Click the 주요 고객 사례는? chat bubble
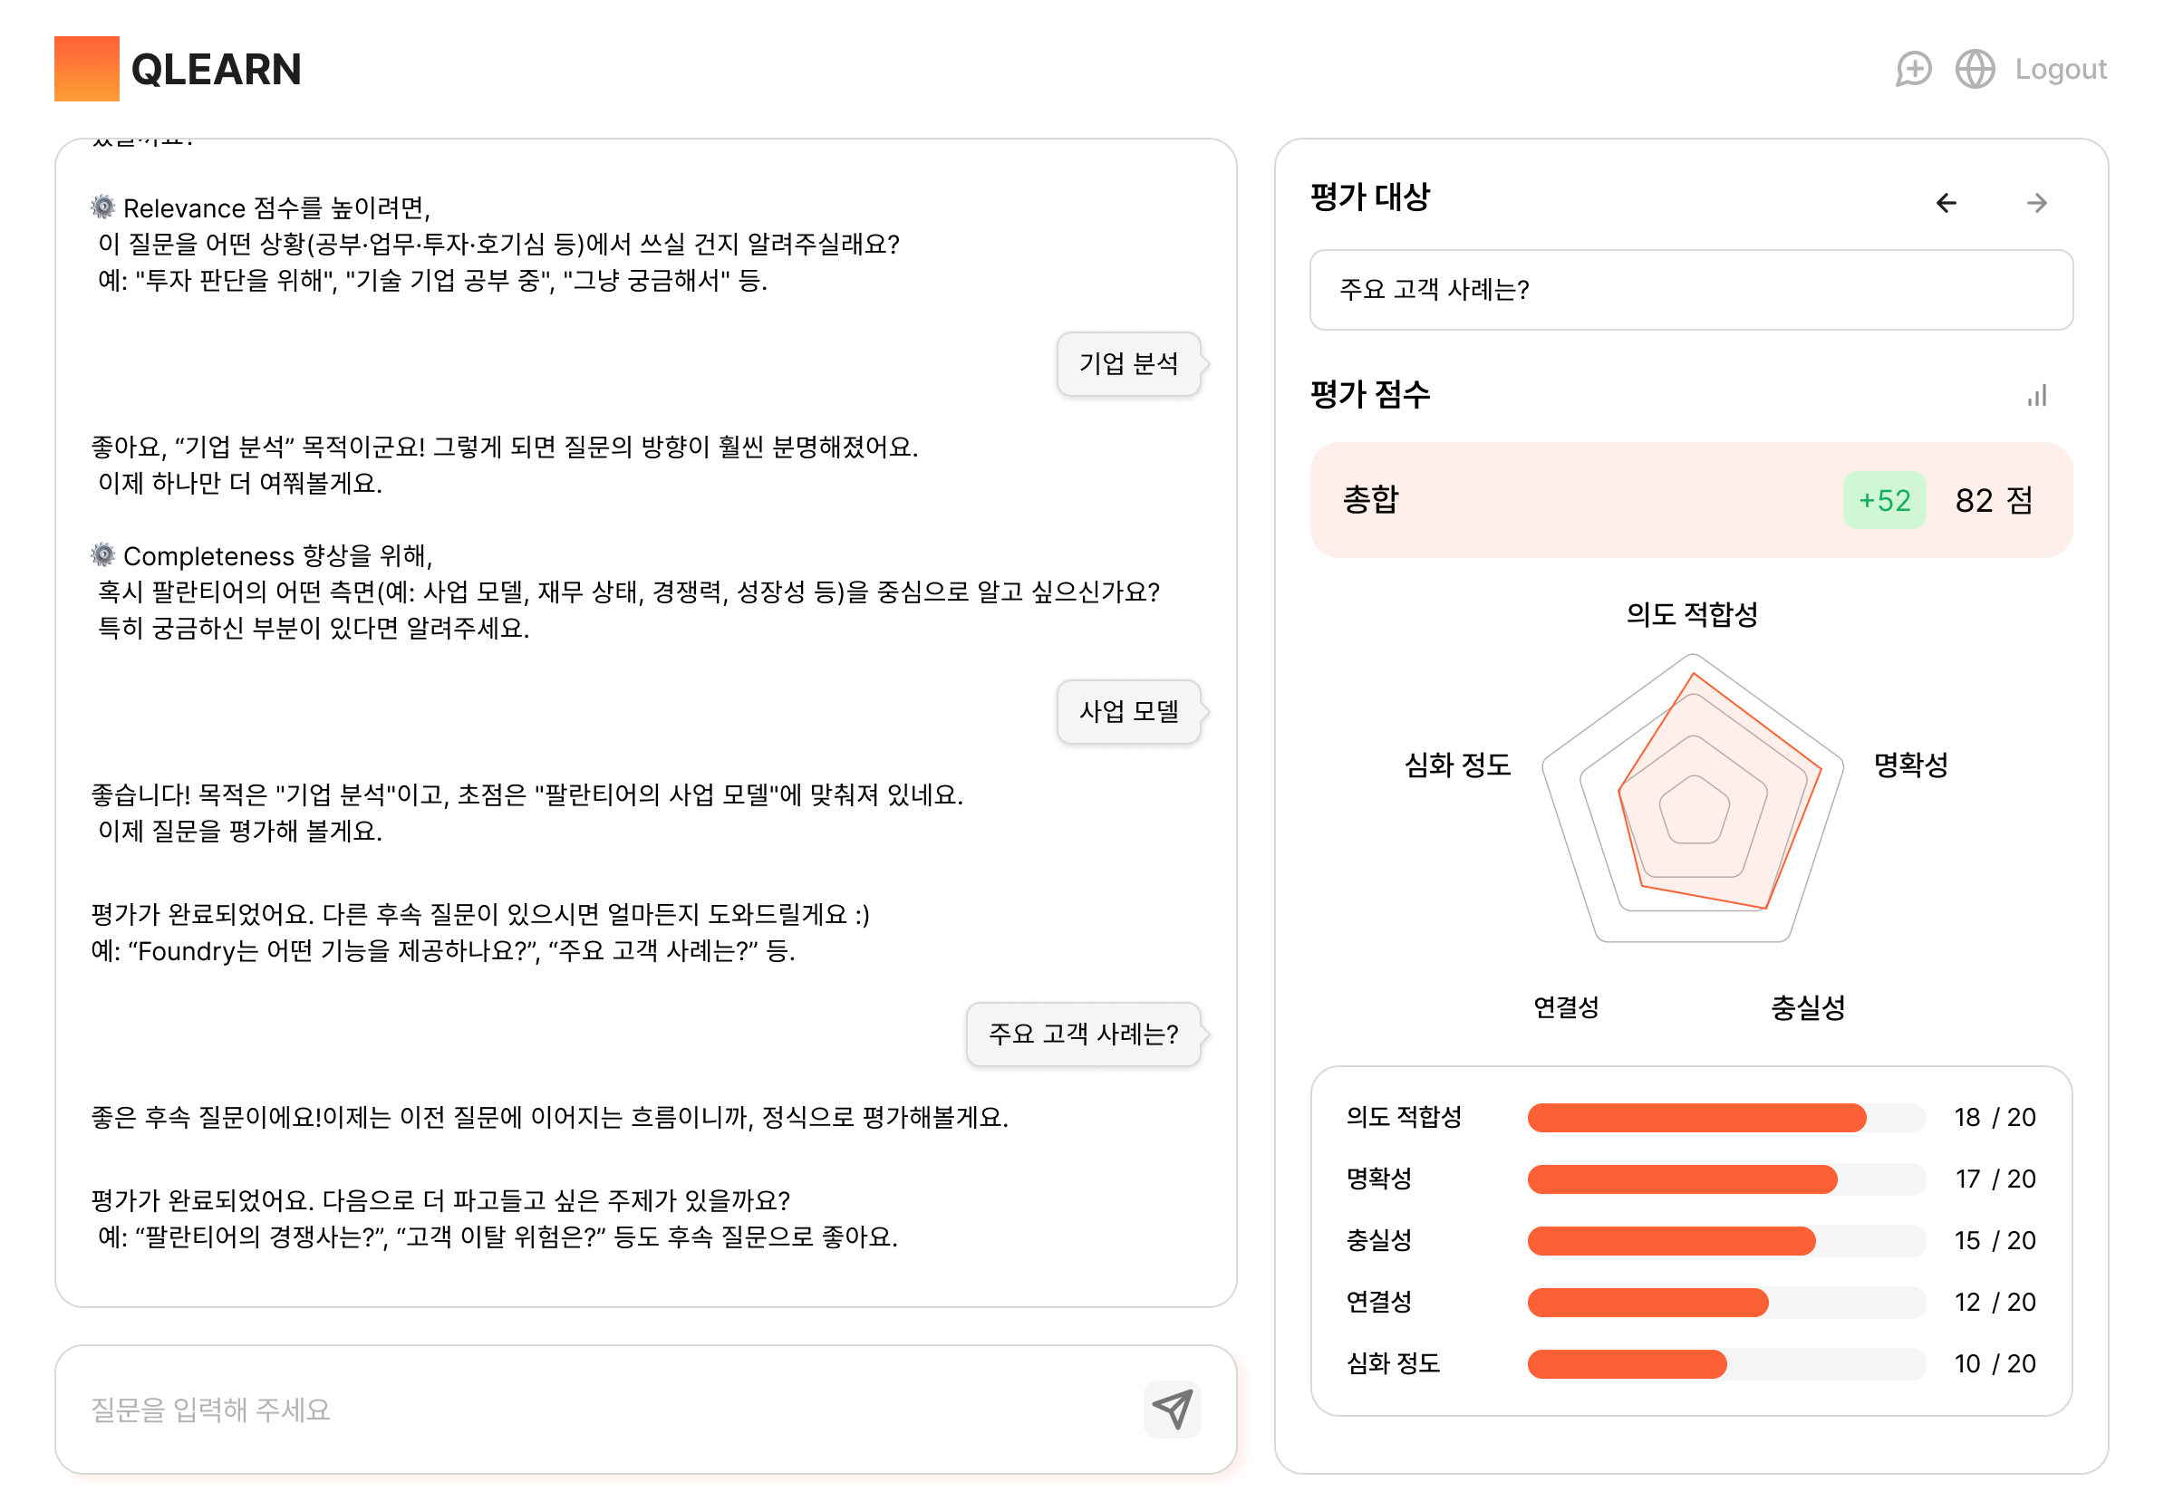2164x1511 pixels. coord(1083,1035)
